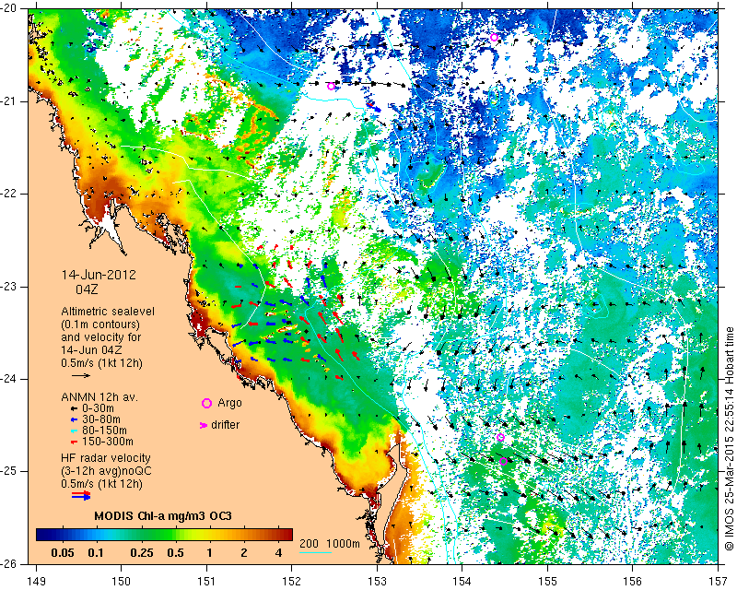This screenshot has width=737, height=590.
Task: Click the 157 longitude axis label
Action: click(719, 582)
